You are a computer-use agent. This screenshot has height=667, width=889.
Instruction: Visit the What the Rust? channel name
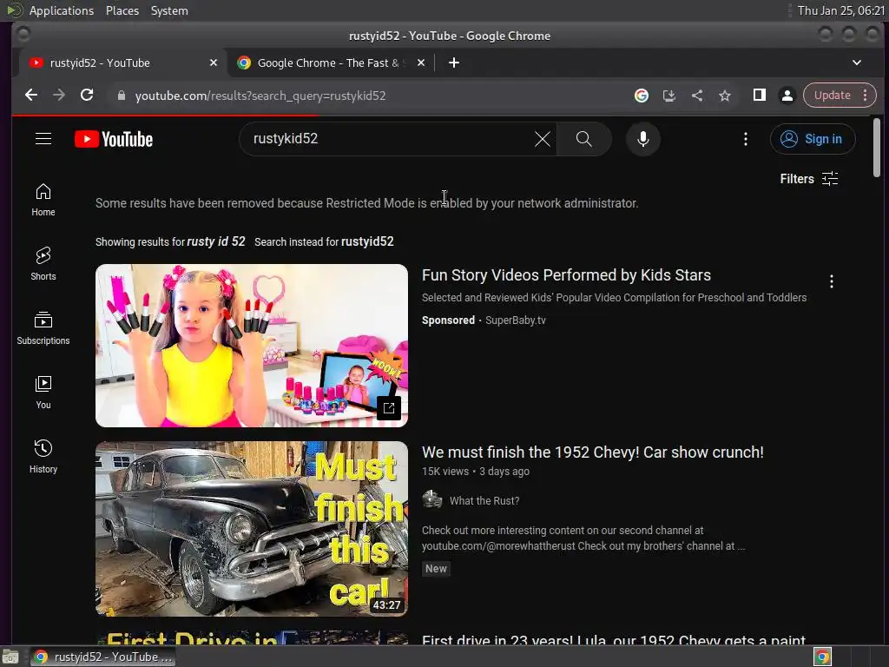484,501
